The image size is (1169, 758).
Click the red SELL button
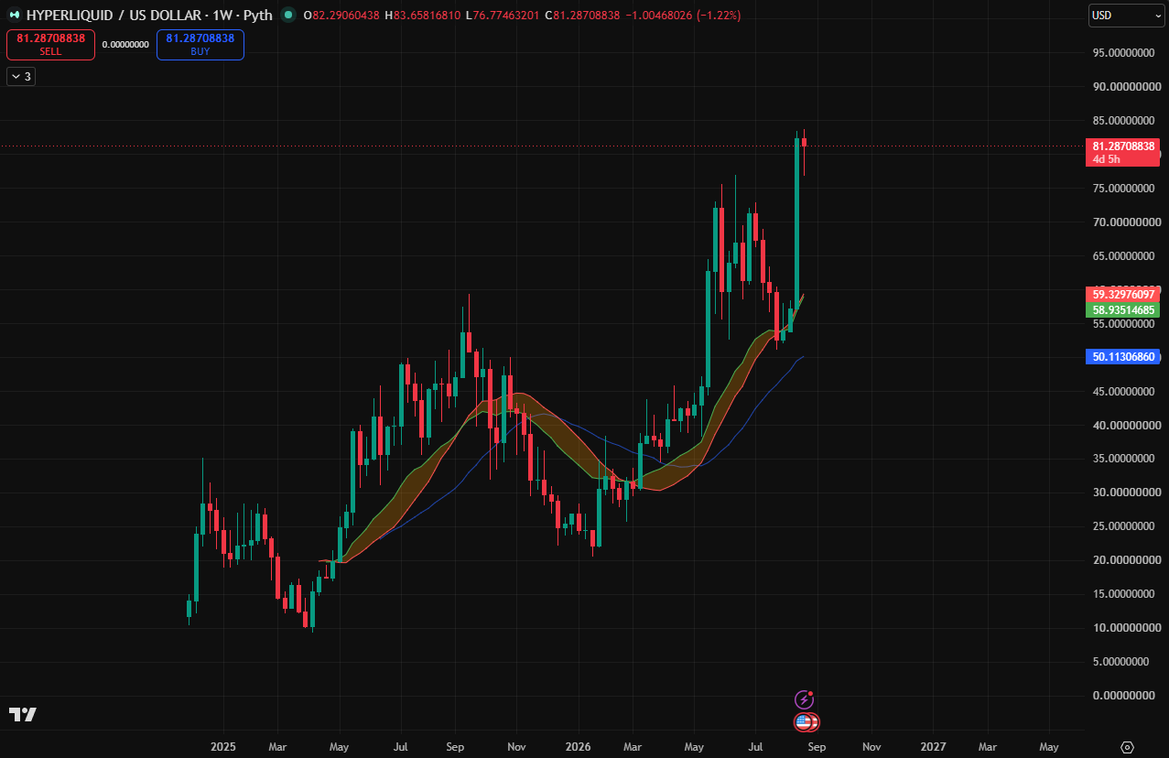[x=51, y=45]
